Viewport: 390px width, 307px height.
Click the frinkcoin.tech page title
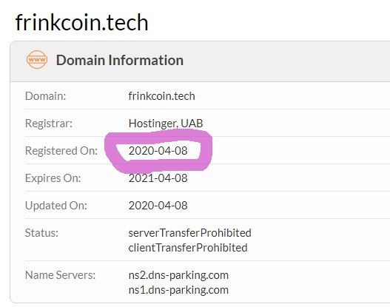pos(82,23)
